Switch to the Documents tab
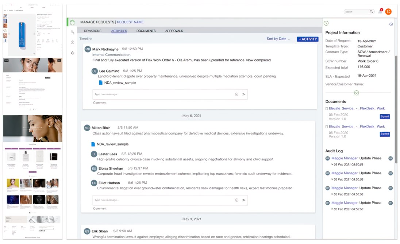400x244 pixels. click(146, 31)
